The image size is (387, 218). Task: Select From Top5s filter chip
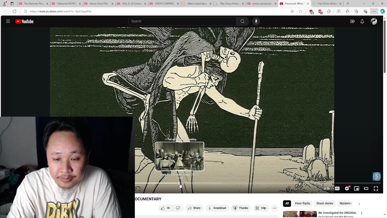(302, 203)
